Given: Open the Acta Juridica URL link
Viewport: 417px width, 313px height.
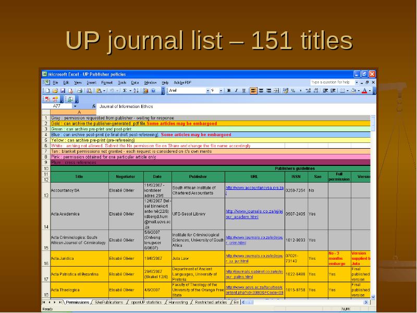Looking at the screenshot, I should click(254, 258).
